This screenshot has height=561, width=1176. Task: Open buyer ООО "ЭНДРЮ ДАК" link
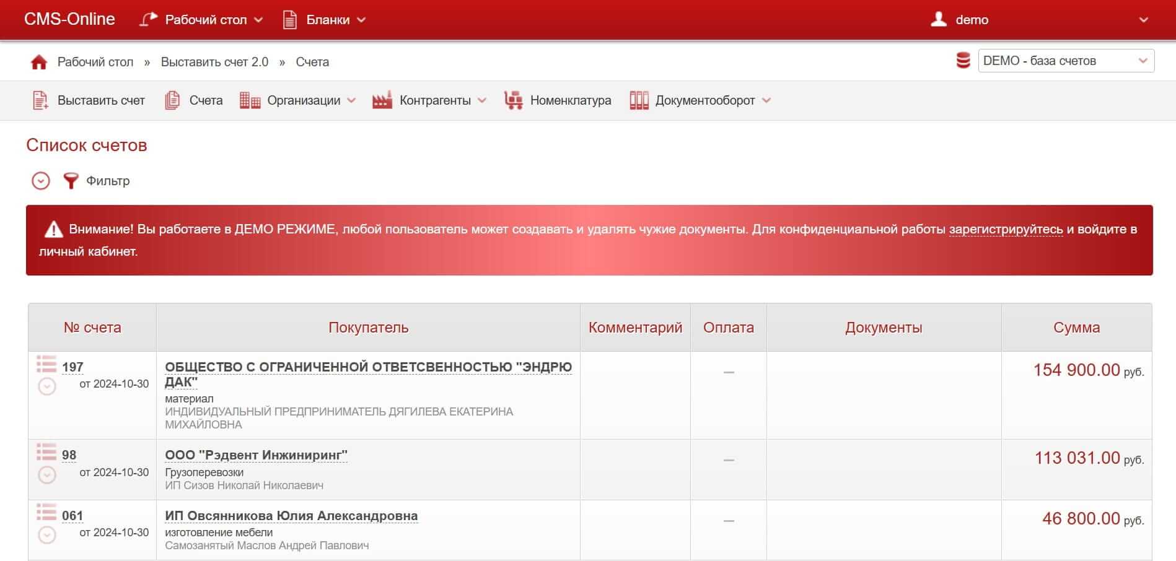368,374
